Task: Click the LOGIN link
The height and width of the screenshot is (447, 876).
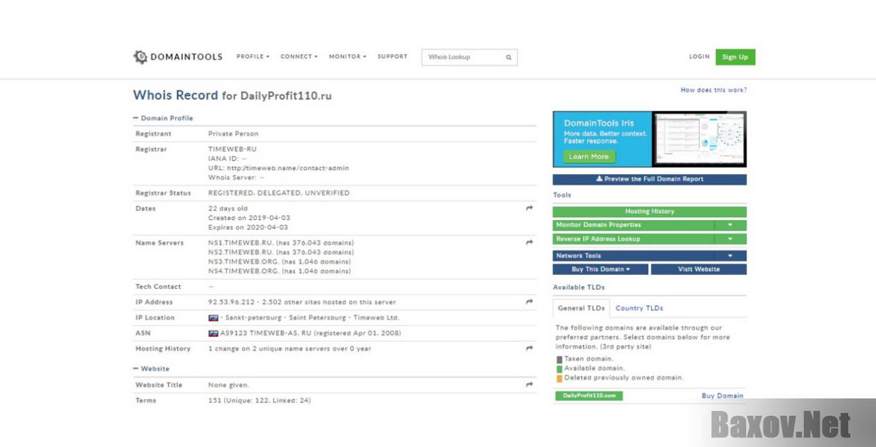Action: point(699,57)
